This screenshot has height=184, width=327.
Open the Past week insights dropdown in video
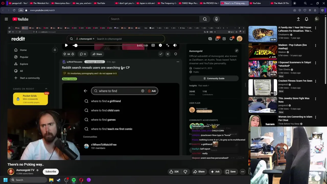[x=204, y=86]
